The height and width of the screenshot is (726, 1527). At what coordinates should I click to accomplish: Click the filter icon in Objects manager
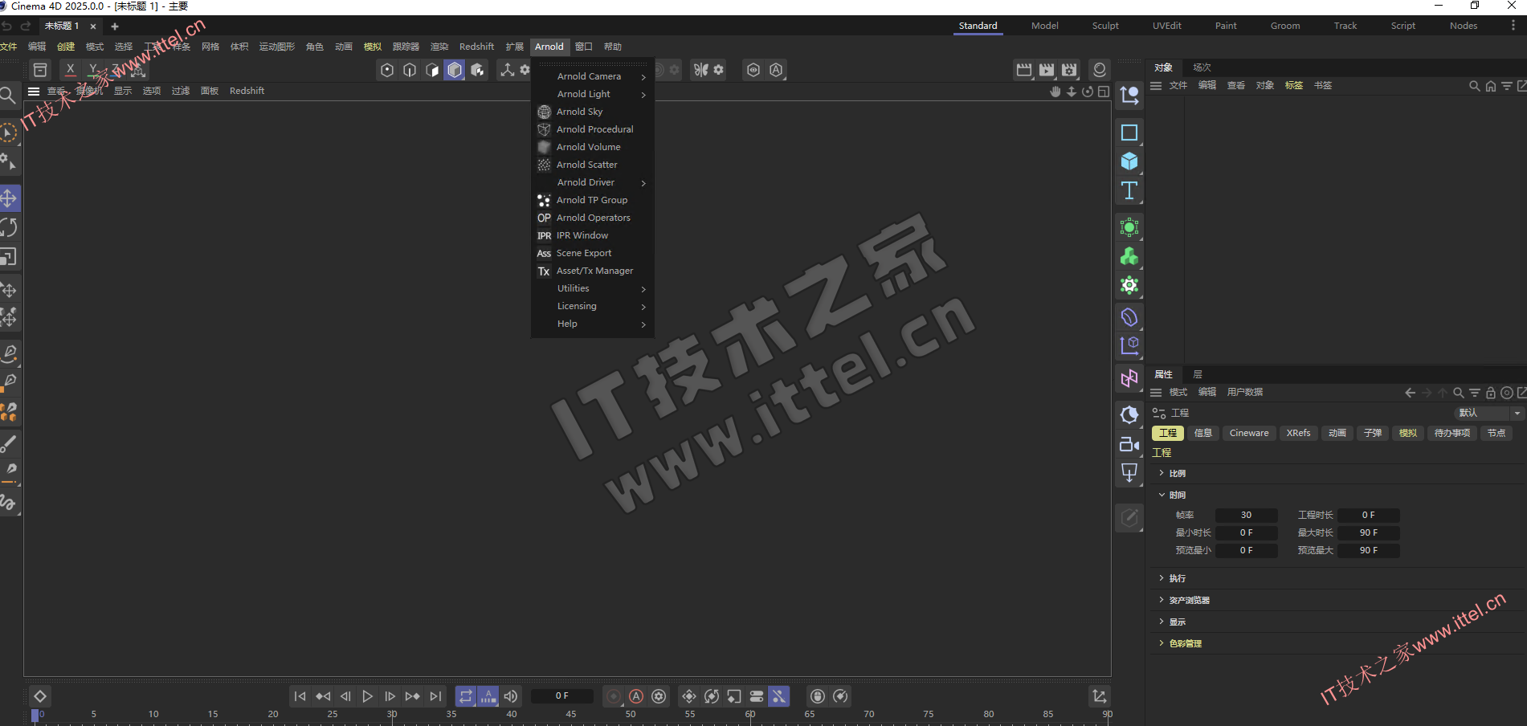(1507, 86)
